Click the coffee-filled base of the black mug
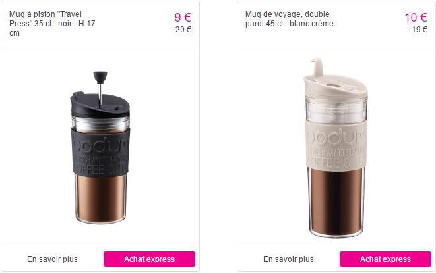Screen dimensions: 436x273 point(101,199)
